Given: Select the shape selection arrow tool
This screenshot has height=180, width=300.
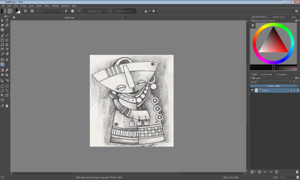Looking at the screenshot, I should pyautogui.click(x=2, y=21).
